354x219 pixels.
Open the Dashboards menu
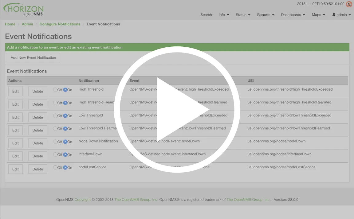click(293, 15)
